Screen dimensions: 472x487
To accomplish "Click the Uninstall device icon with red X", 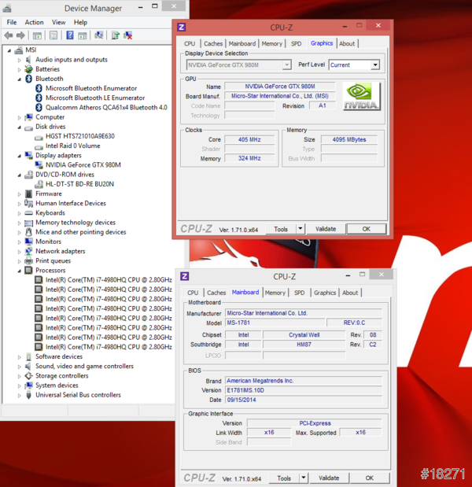I will coord(128,35).
